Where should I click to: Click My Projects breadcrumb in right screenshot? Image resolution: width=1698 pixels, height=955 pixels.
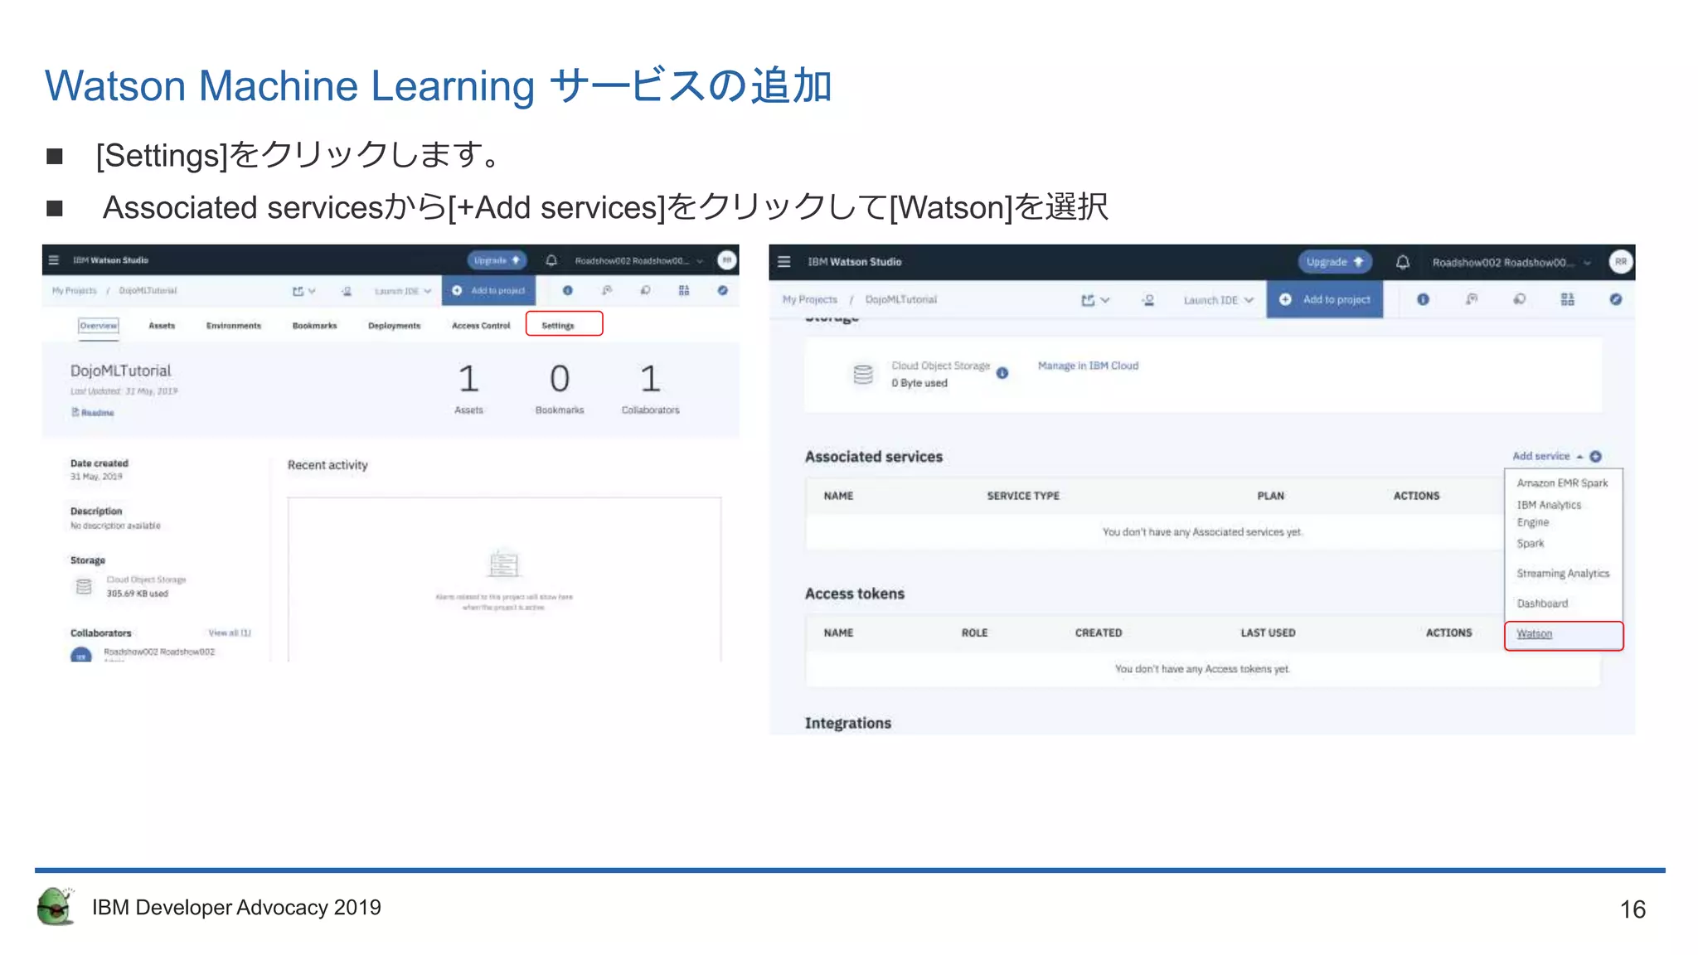pyautogui.click(x=810, y=299)
